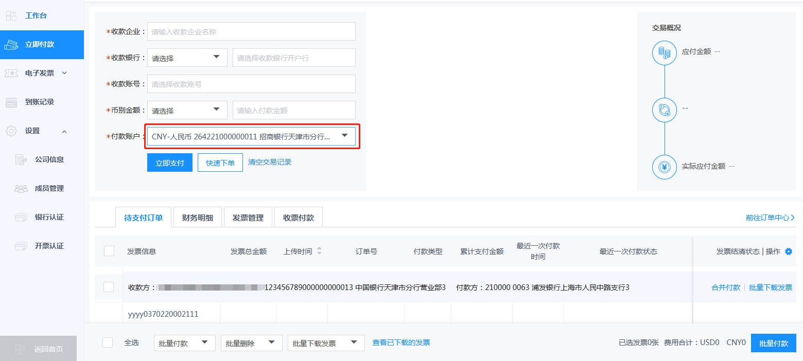
Task: Click the 立即支付 button
Action: 170,163
